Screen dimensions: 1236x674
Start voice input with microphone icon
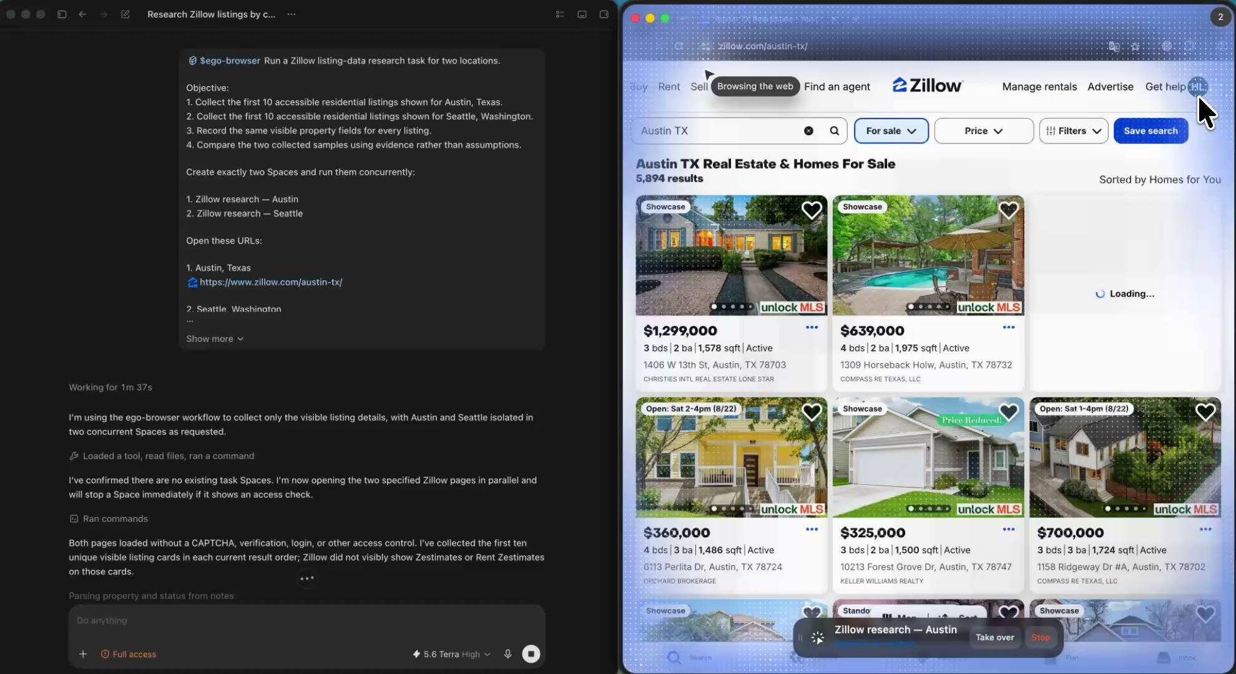pos(508,654)
